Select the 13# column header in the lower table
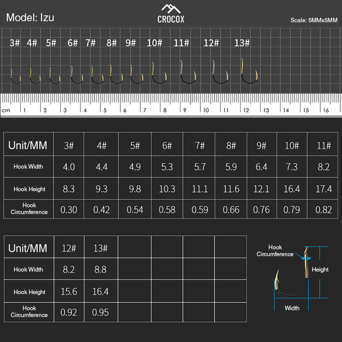This screenshot has height=342, width=342. [100, 248]
